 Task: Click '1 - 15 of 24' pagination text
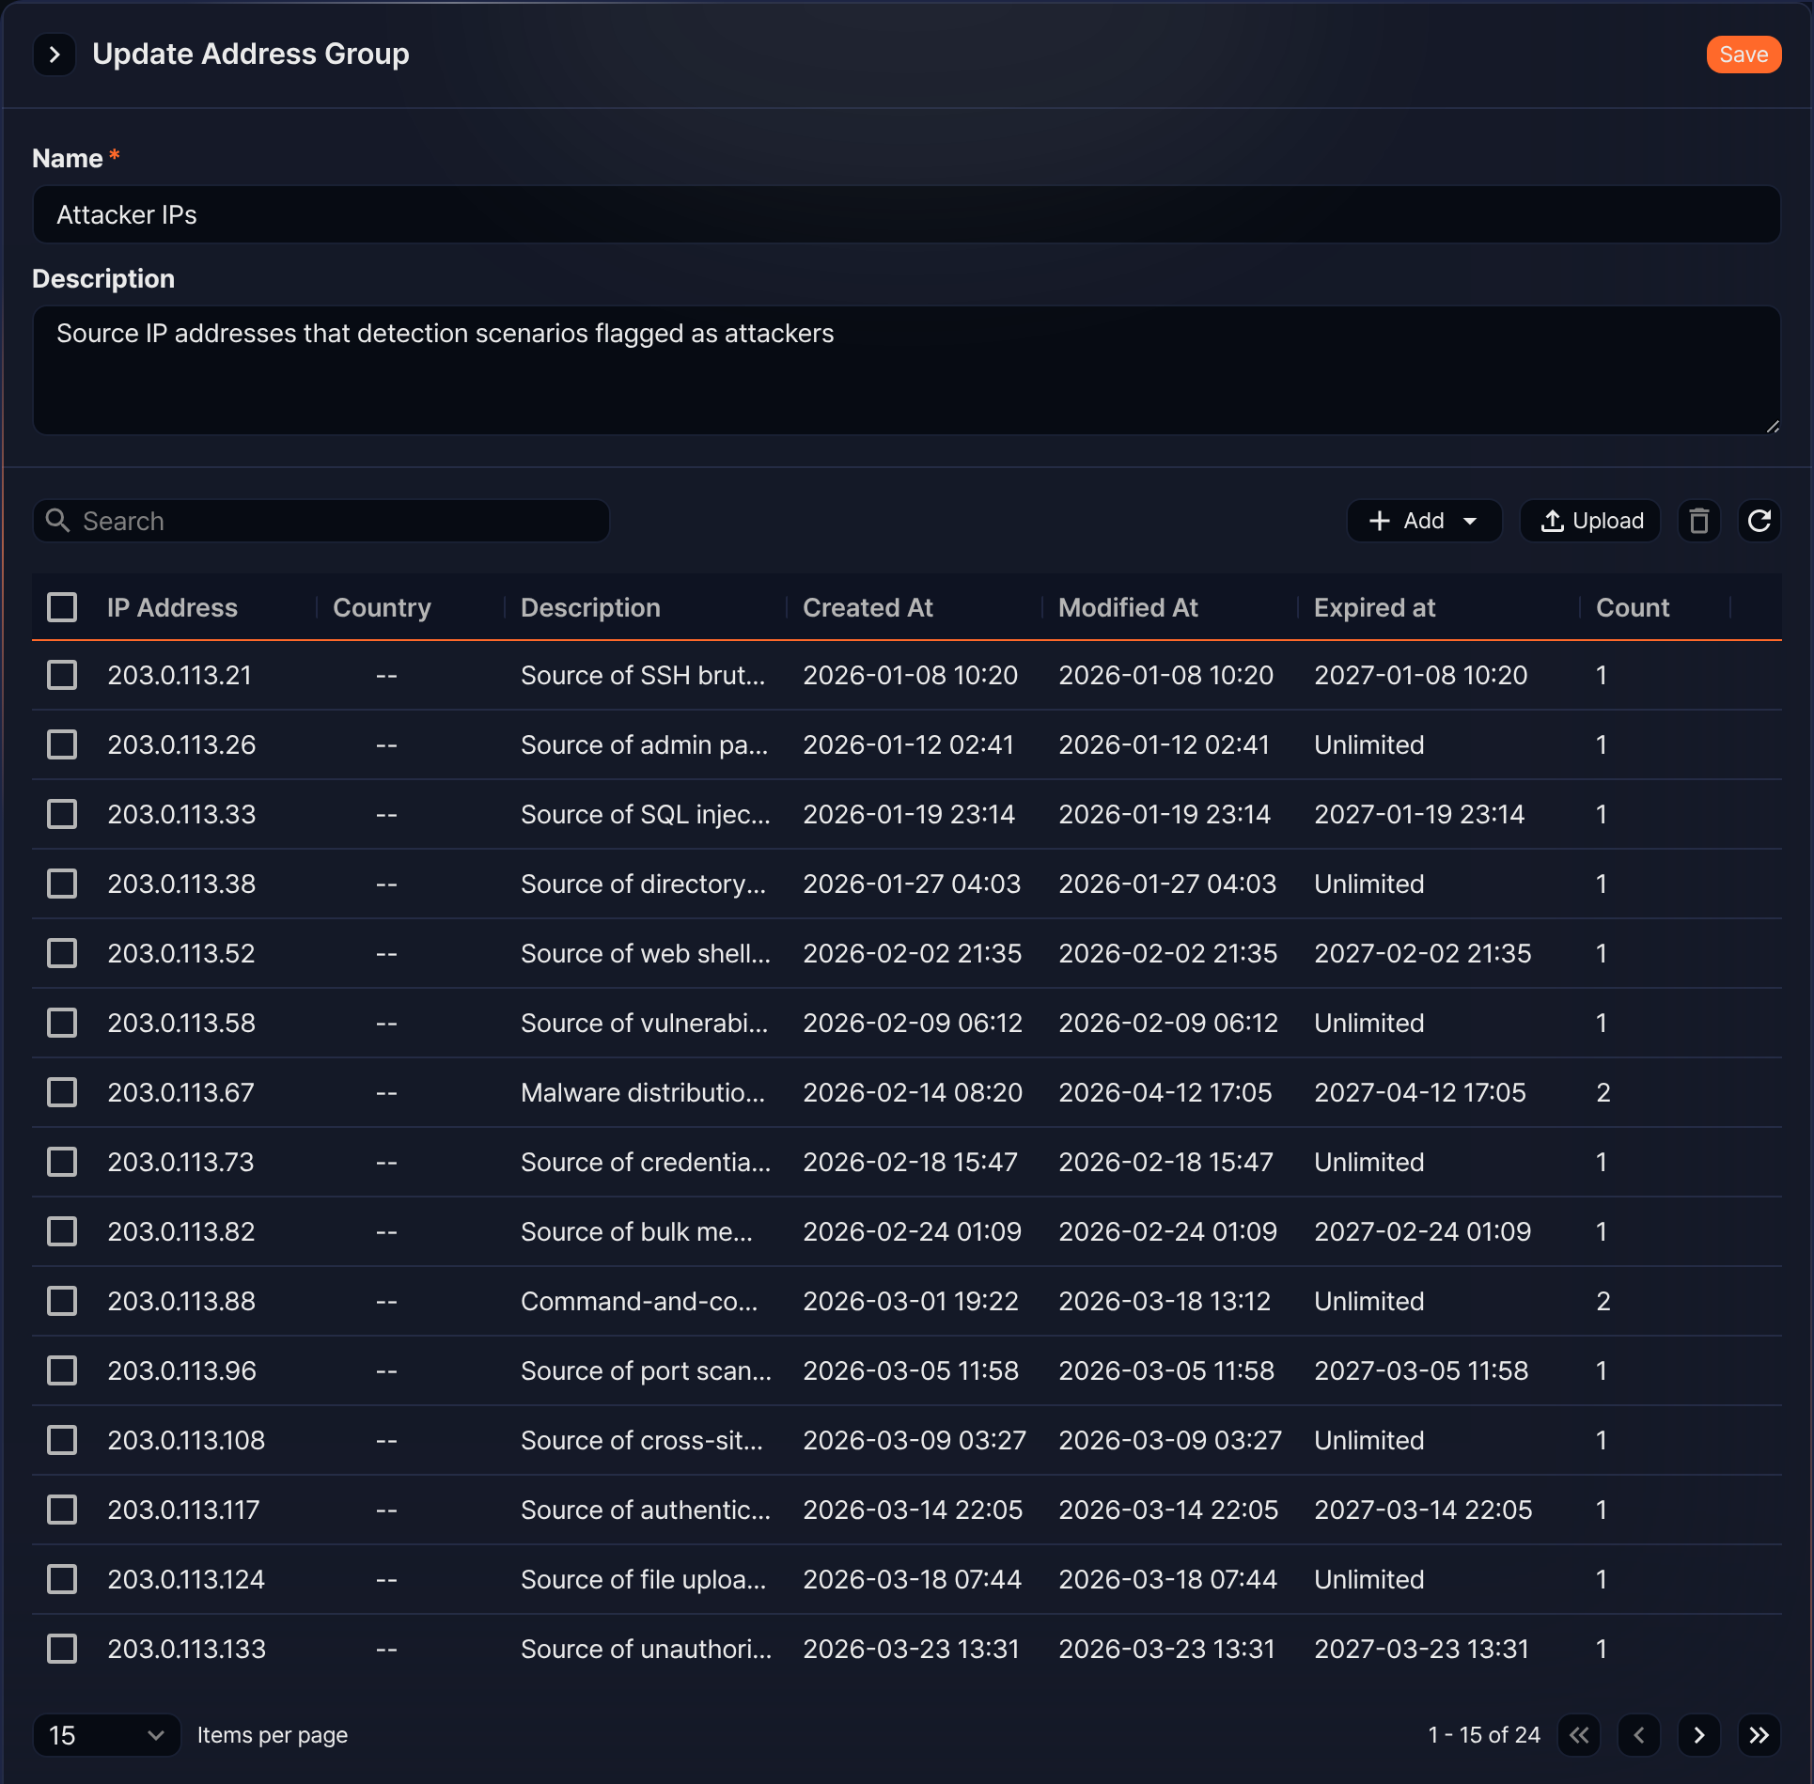[1484, 1734]
